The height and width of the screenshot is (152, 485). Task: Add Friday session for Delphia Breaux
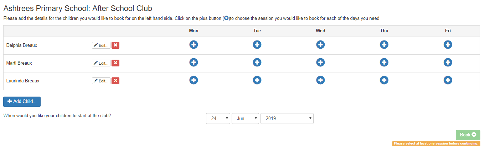[x=448, y=45]
